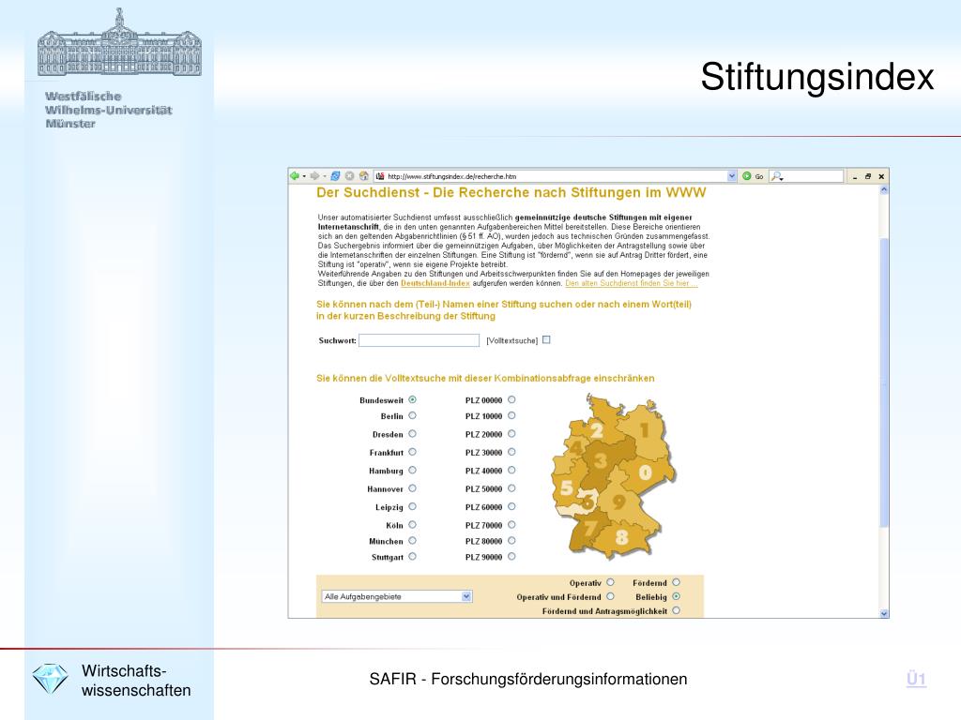
Task: Select the Leipzig radio button
Action: click(413, 507)
